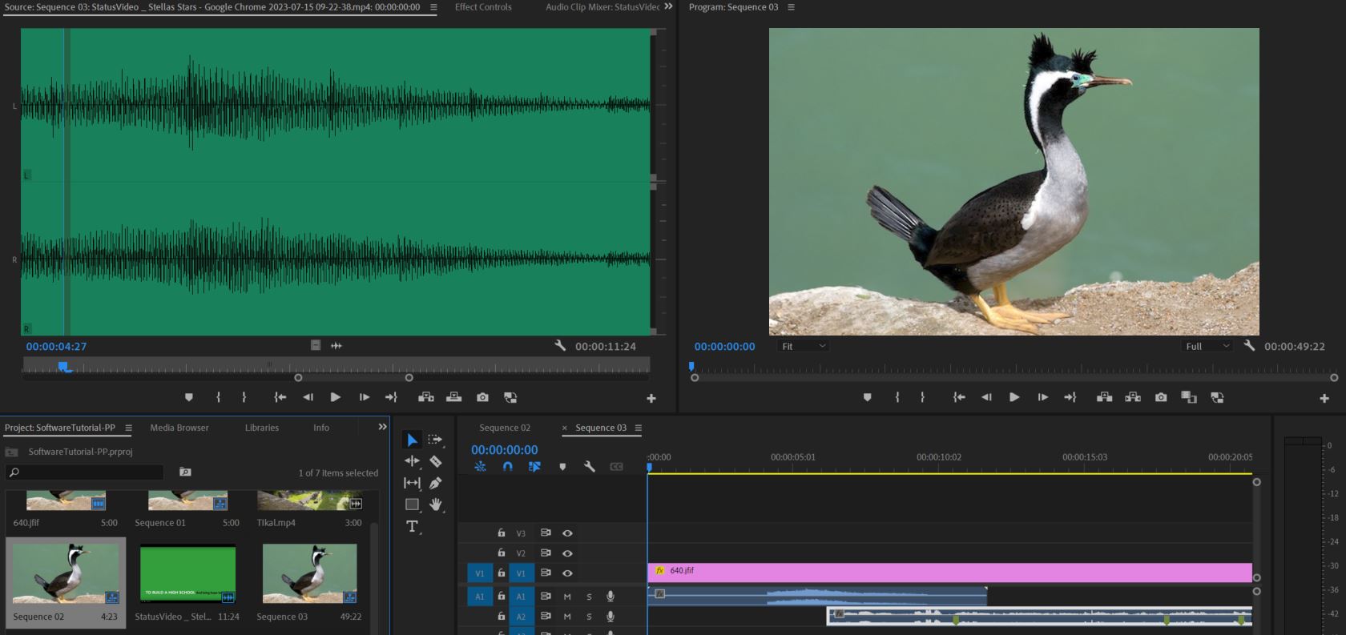Go to In point in Program monitor
1346x635 pixels.
pyautogui.click(x=958, y=397)
